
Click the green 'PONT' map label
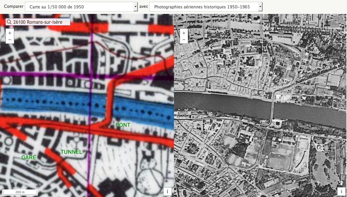click(x=123, y=125)
